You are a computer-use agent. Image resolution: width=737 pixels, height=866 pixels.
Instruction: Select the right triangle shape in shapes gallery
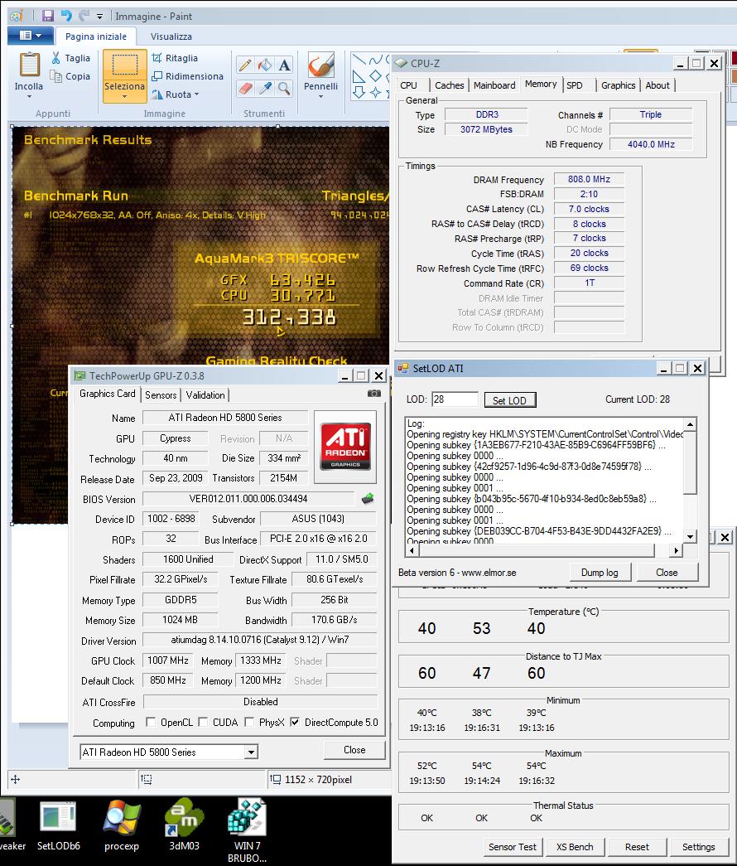(x=359, y=76)
